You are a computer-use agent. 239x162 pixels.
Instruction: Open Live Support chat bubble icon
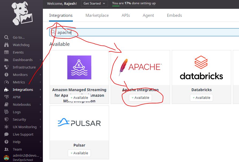[6, 135]
